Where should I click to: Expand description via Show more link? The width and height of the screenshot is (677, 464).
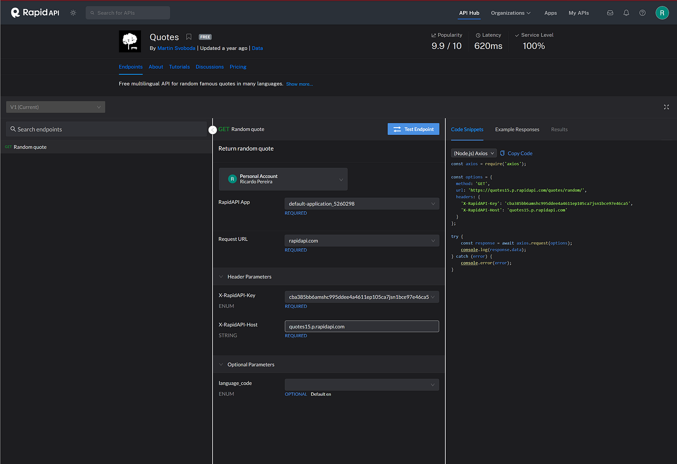299,84
